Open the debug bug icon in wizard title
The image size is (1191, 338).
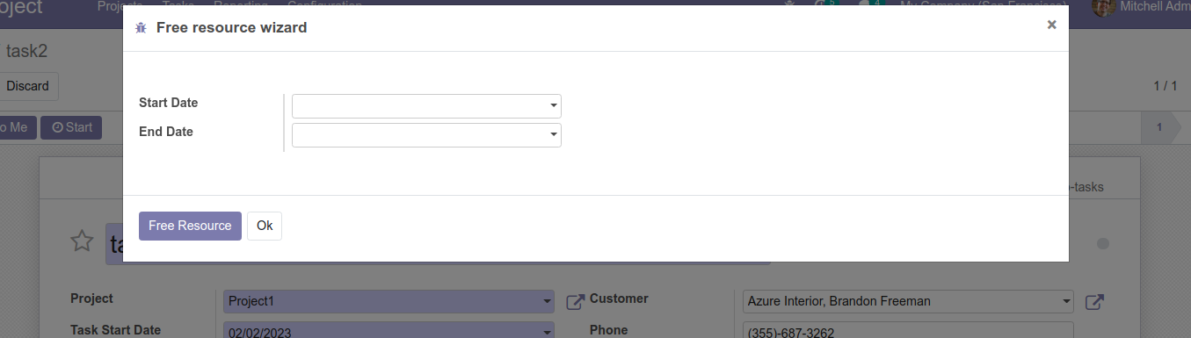141,28
